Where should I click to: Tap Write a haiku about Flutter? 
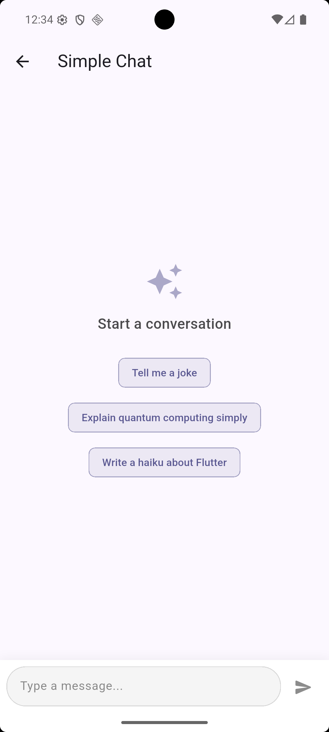pyautogui.click(x=164, y=462)
